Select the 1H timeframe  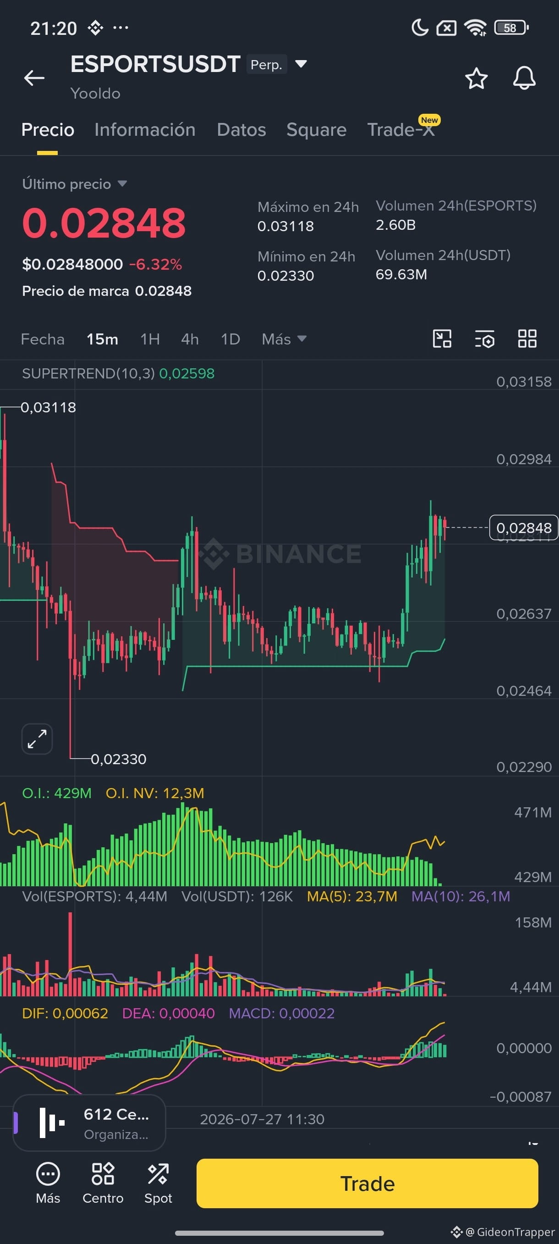point(150,339)
